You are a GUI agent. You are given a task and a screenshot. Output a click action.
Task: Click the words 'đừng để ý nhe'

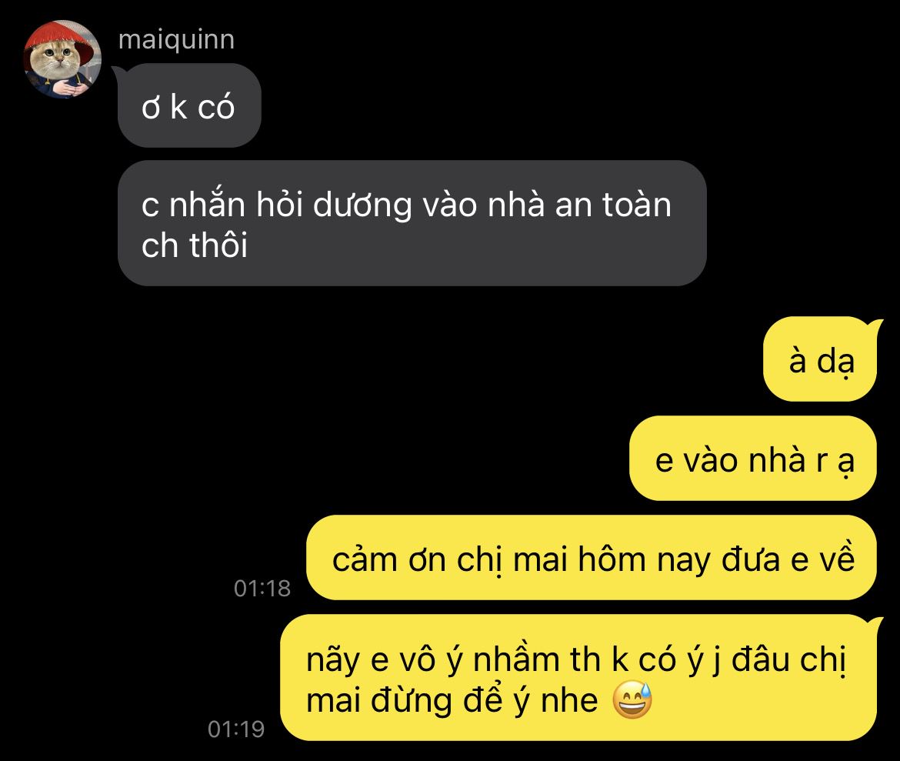point(485,701)
